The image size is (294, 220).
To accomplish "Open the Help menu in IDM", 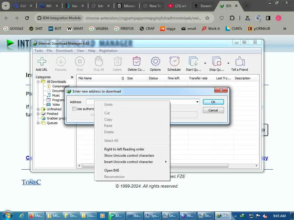I will coord(92,51).
